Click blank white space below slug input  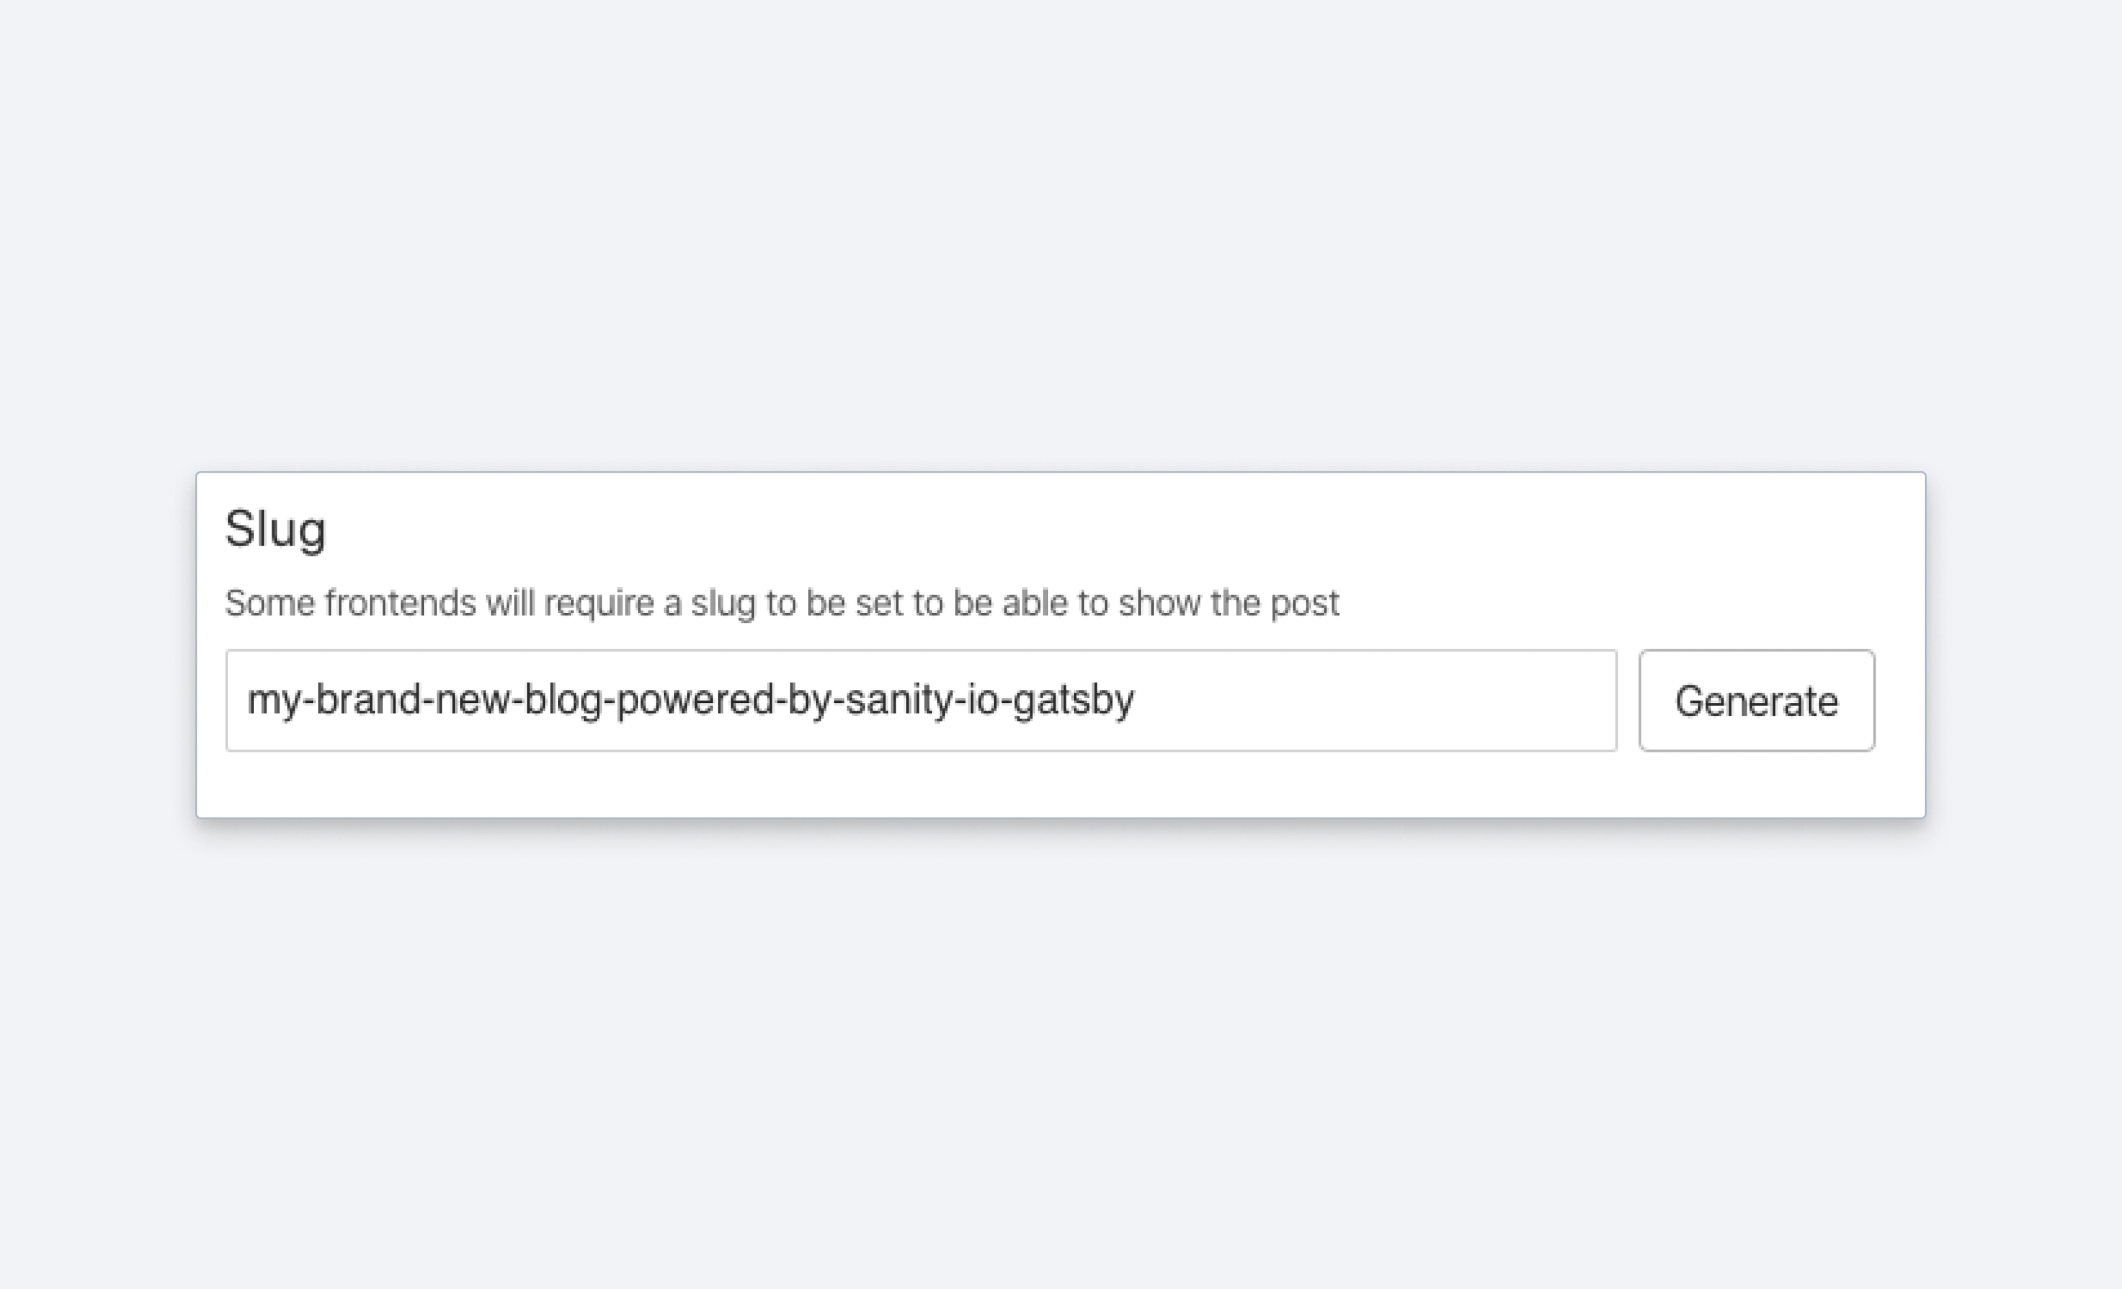921,785
